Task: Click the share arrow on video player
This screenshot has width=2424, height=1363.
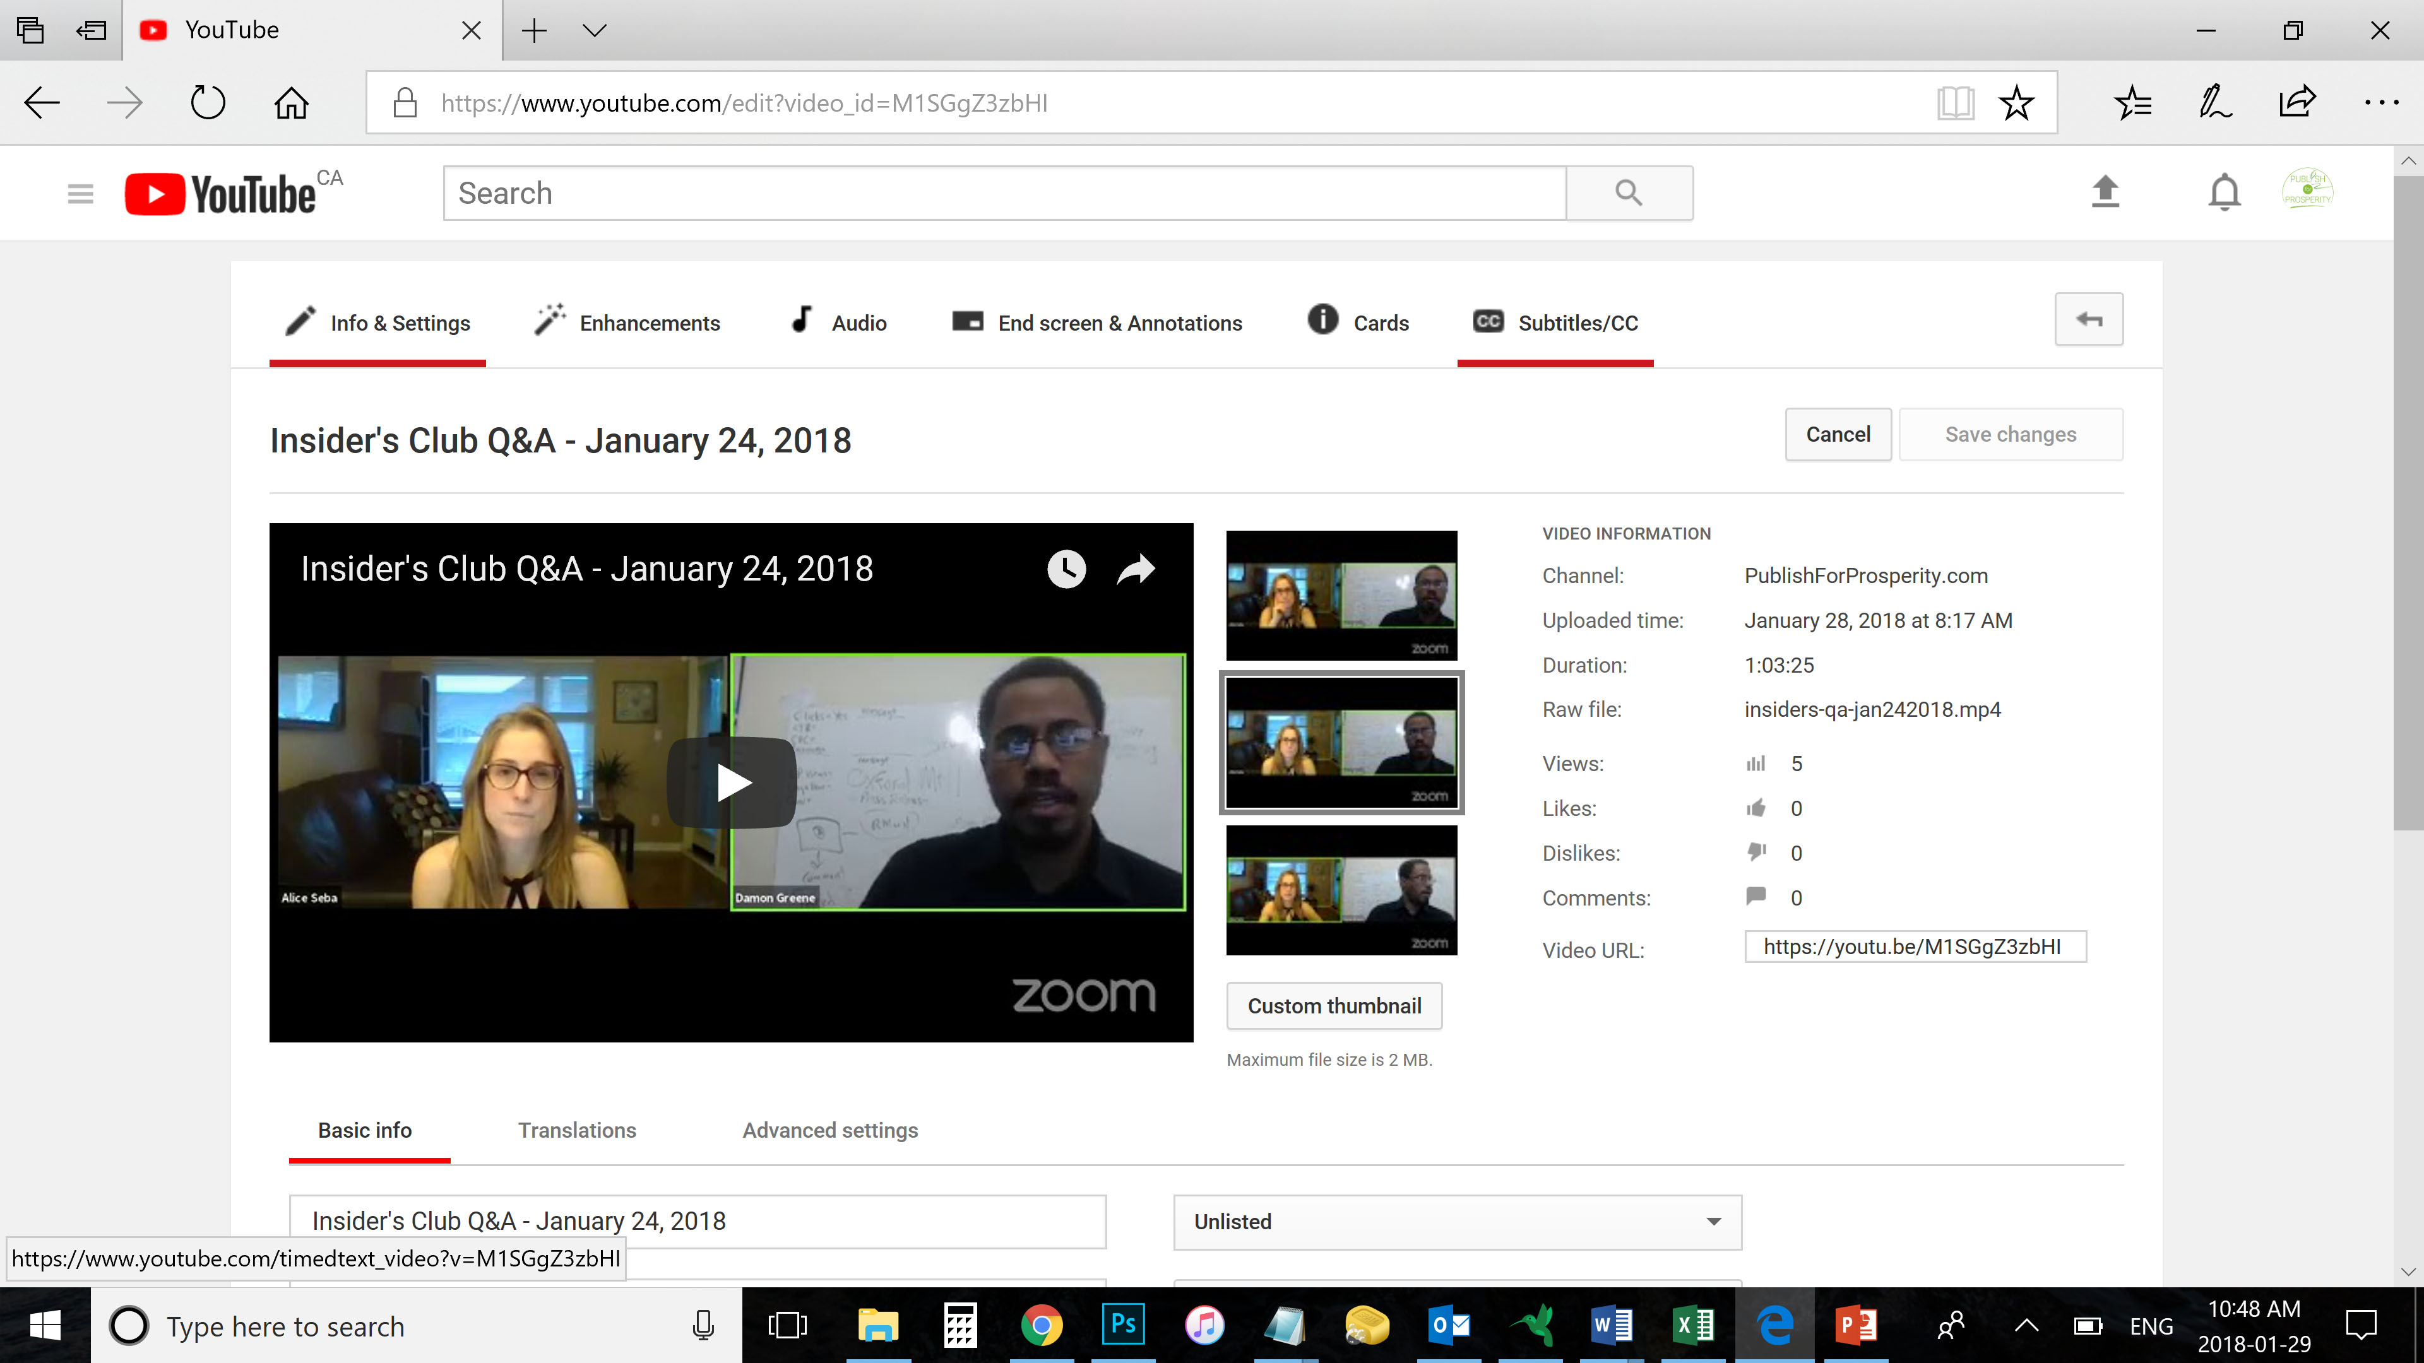Action: (1136, 568)
